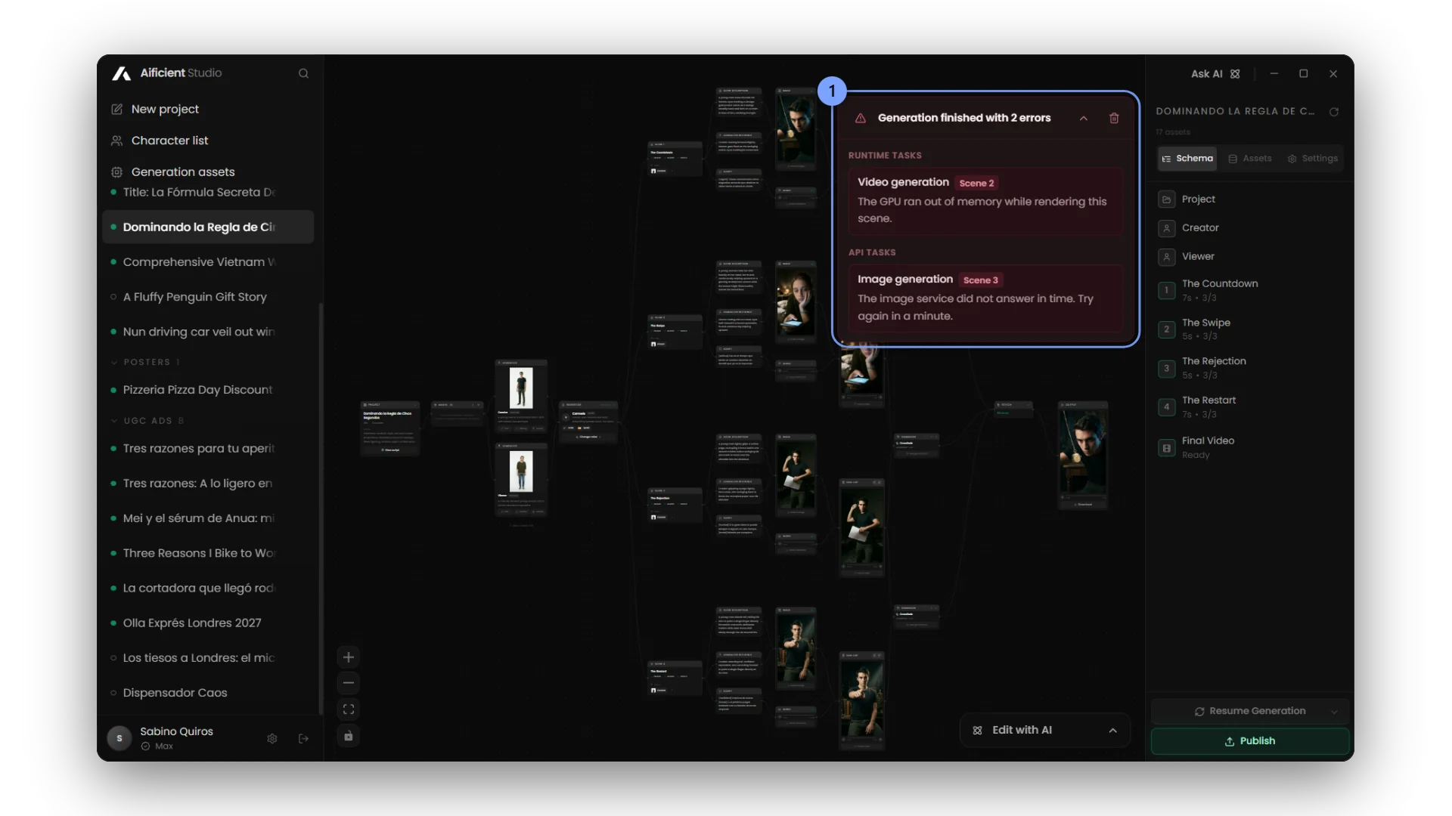
Task: Switch to the Schema tab
Action: point(1187,159)
